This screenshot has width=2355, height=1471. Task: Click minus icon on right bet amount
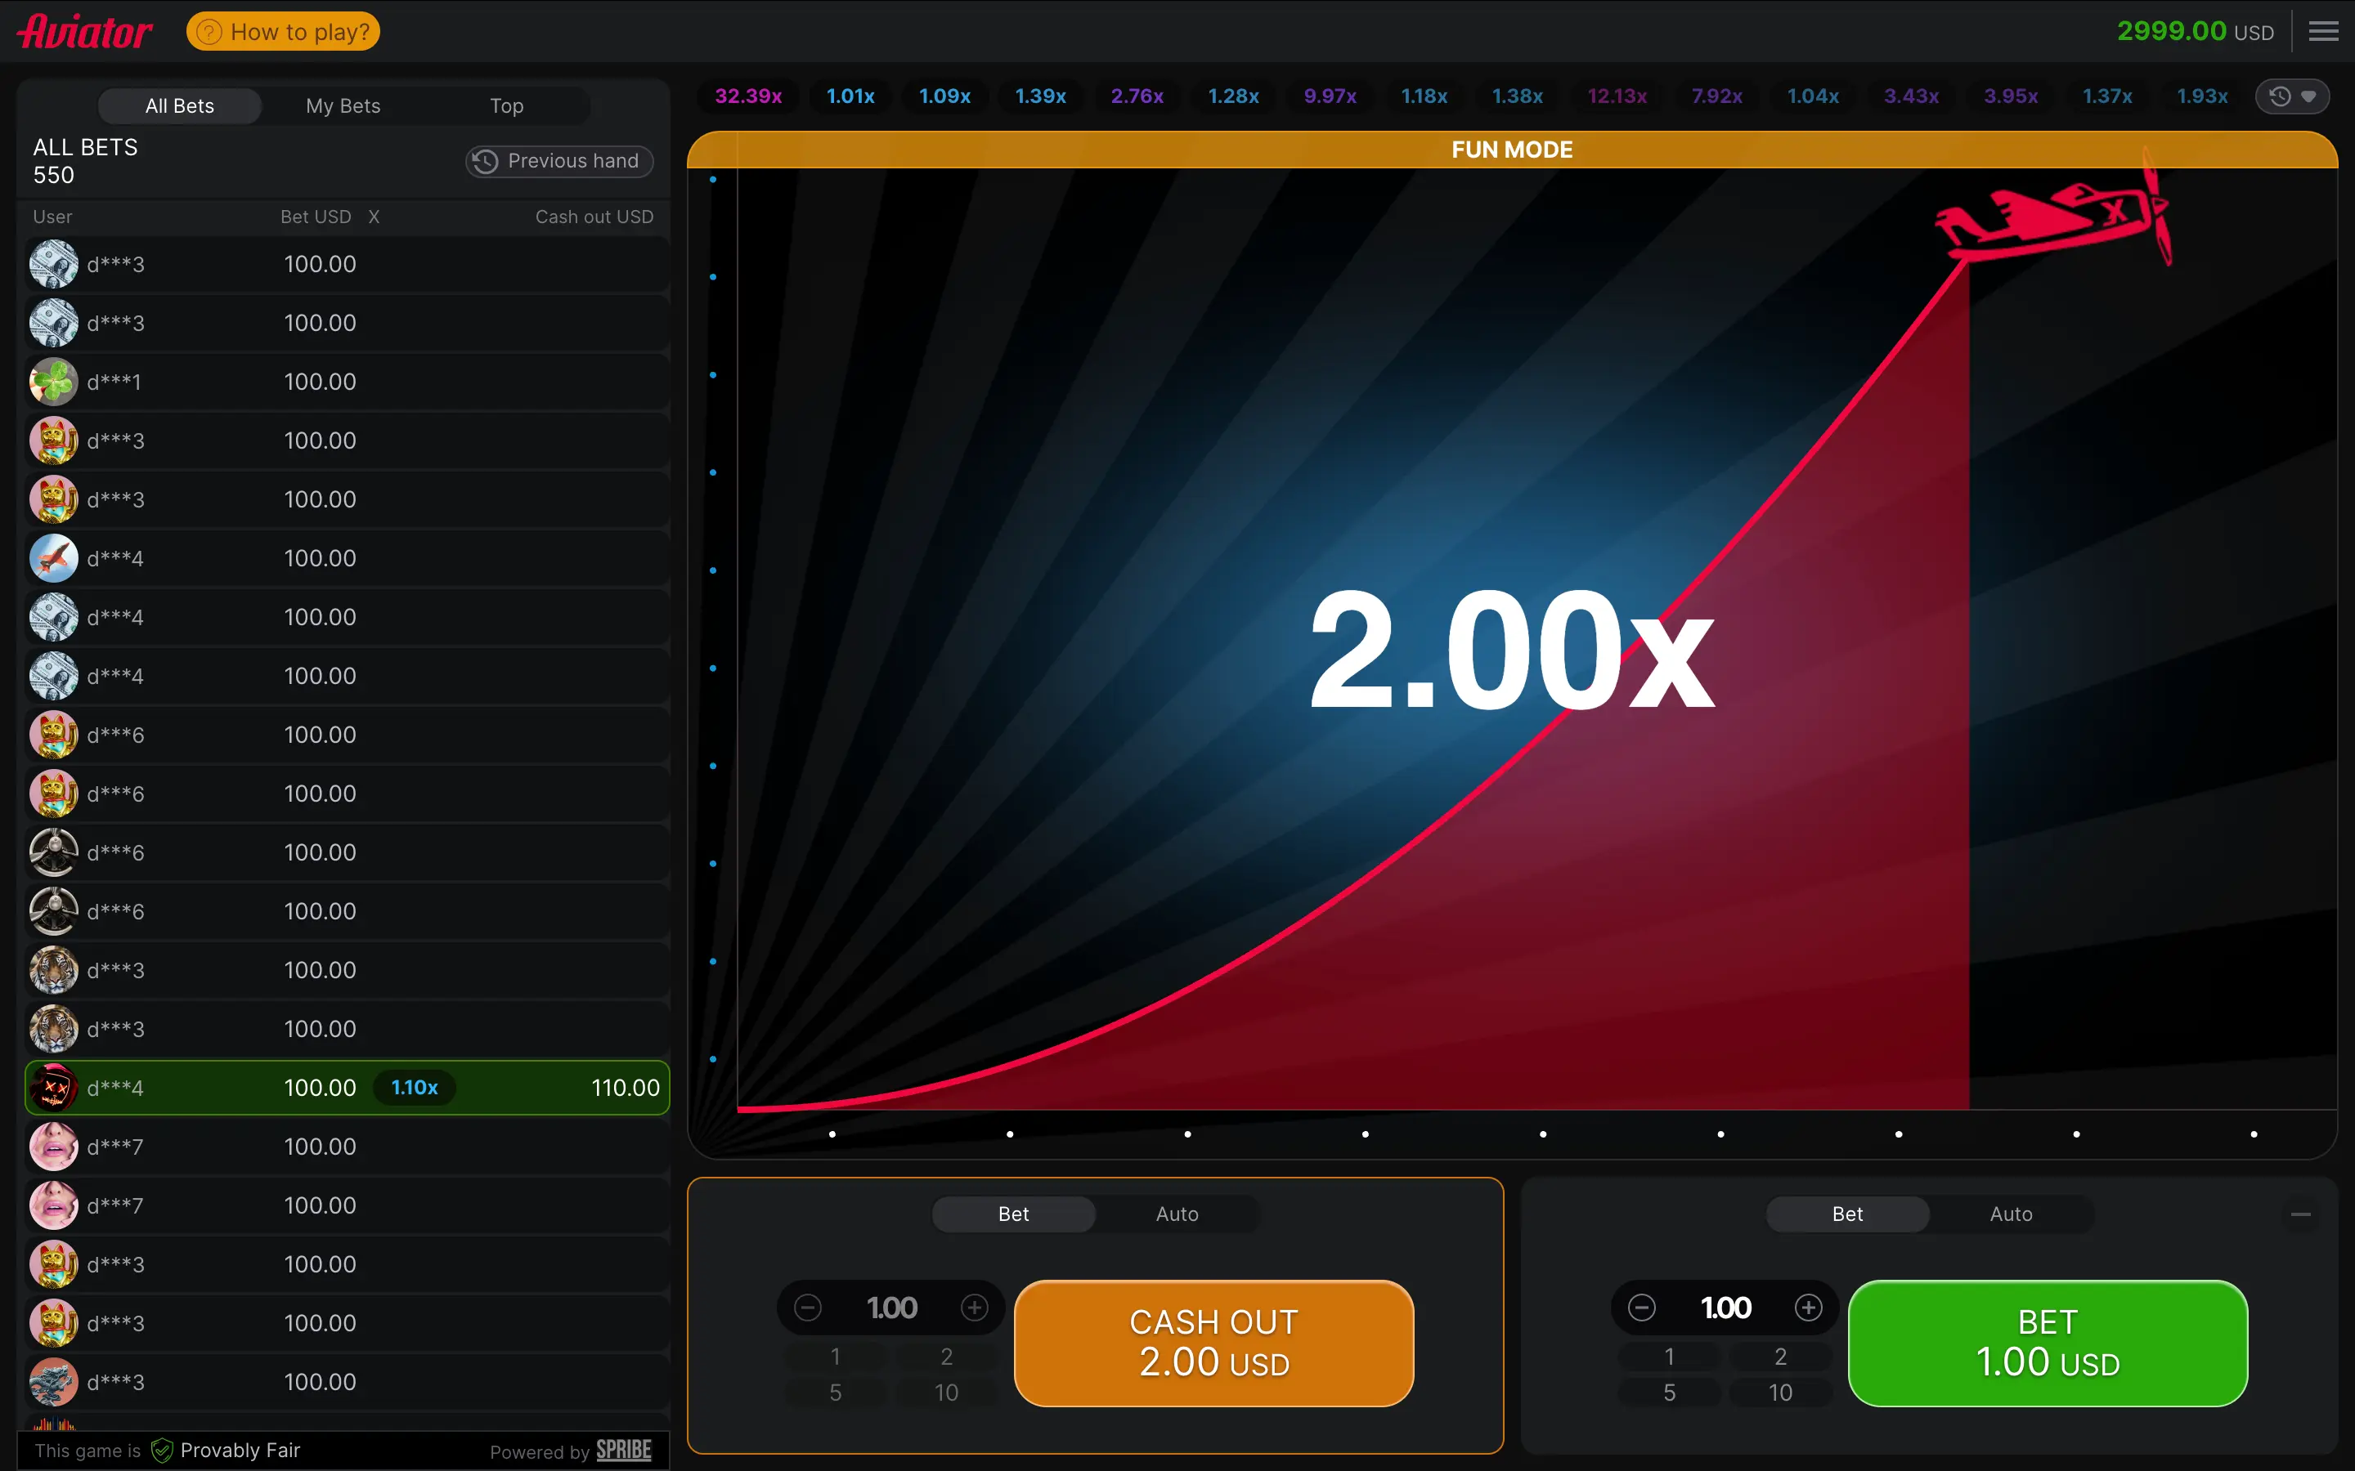(x=1642, y=1308)
